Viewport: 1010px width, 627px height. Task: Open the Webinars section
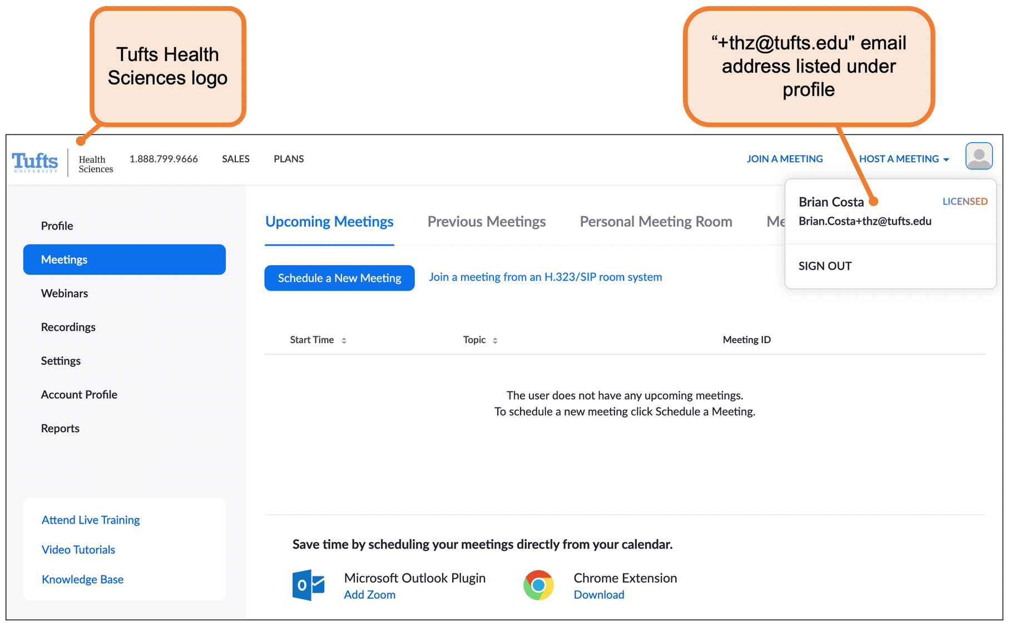point(65,293)
